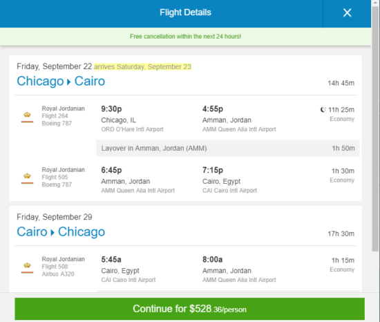Click CAI Cairo Intl Airport arrival label
The width and height of the screenshot is (380, 322).
click(x=229, y=191)
